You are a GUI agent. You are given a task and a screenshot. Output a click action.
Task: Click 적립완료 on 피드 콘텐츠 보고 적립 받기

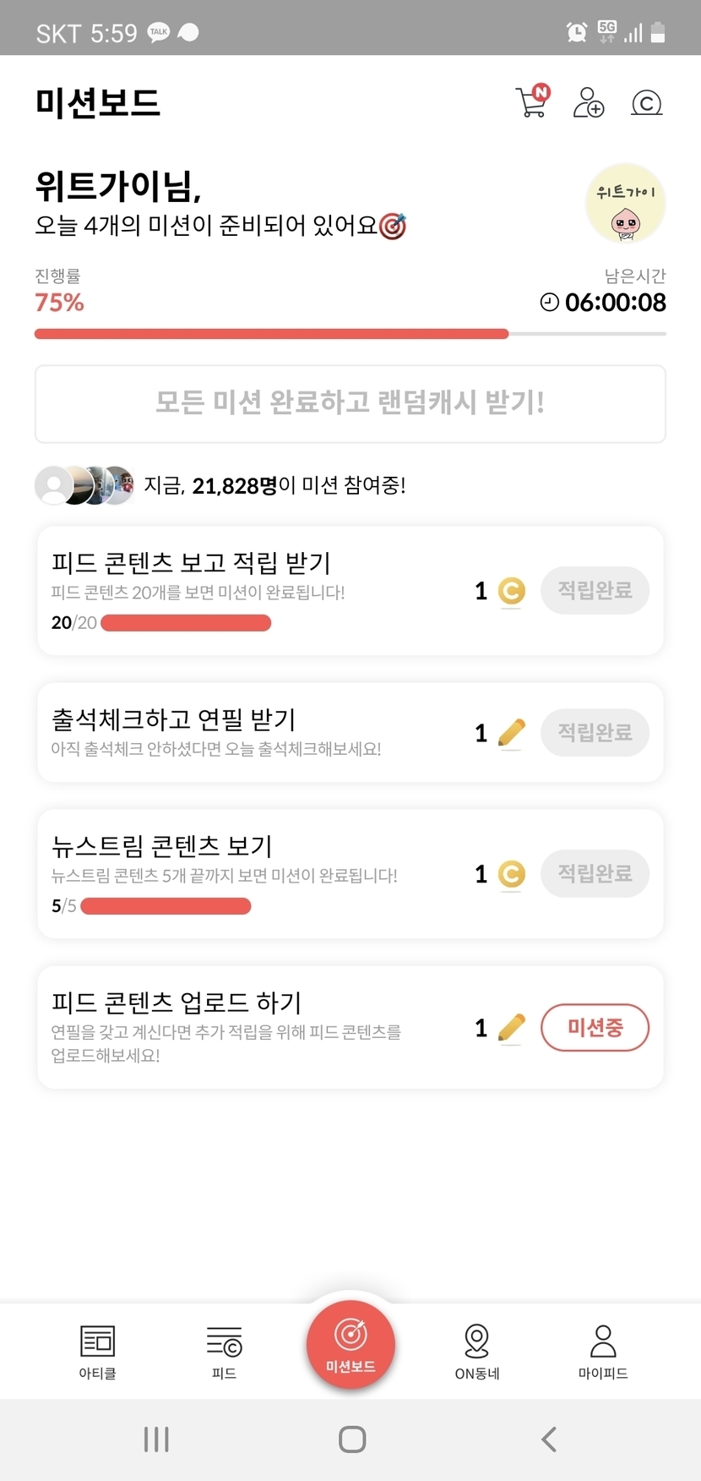595,590
